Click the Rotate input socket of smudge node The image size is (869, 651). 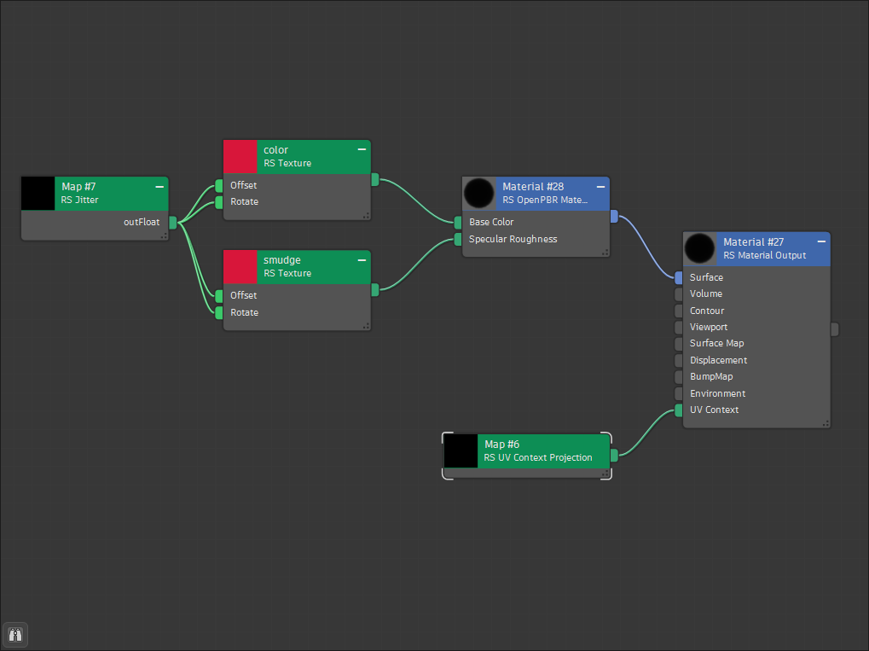[x=219, y=313]
